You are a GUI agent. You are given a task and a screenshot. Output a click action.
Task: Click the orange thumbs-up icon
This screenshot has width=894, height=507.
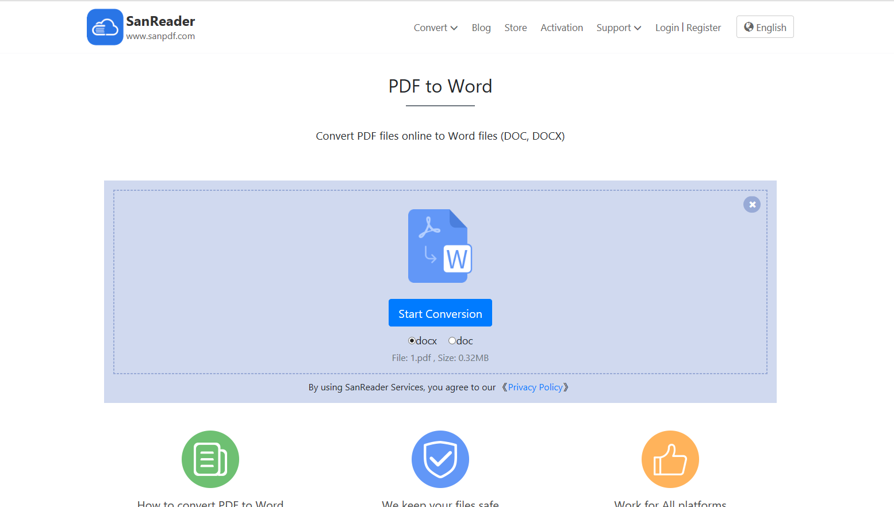[x=670, y=459]
